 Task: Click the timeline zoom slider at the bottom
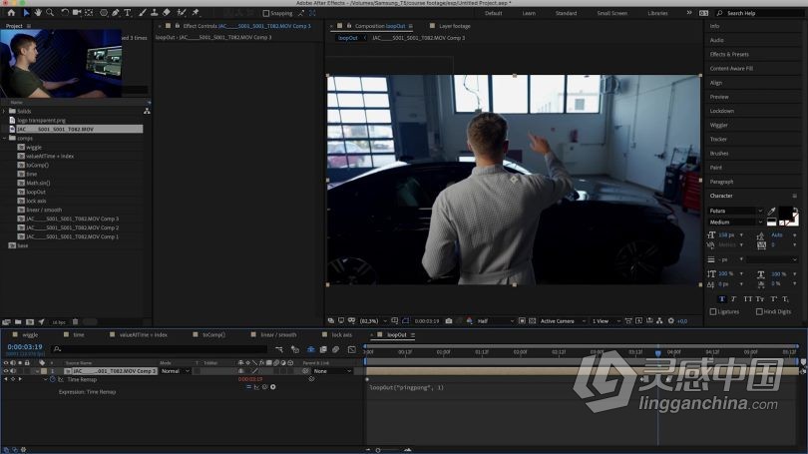(x=378, y=450)
